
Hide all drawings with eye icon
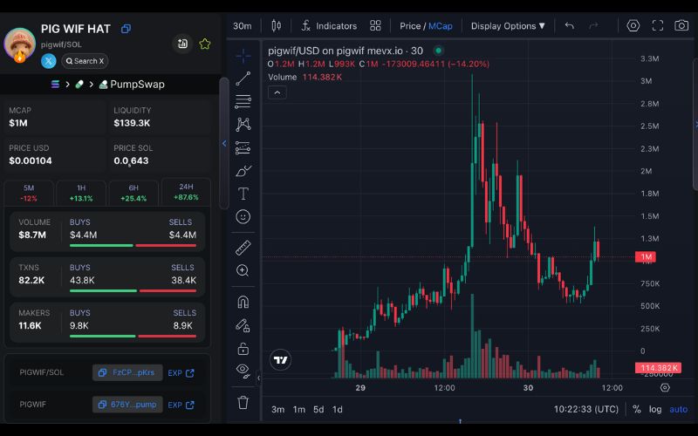[x=243, y=371]
